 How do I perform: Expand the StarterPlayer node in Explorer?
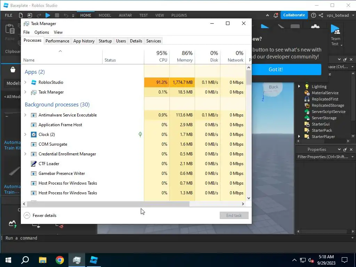pos(299,136)
